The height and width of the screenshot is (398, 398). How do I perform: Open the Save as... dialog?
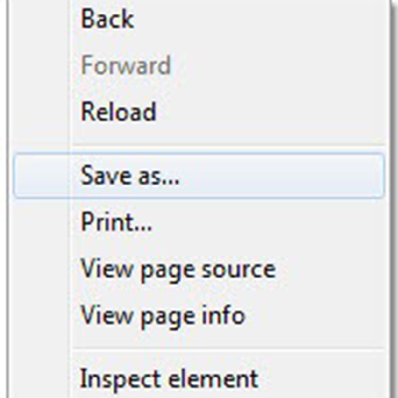199,176
